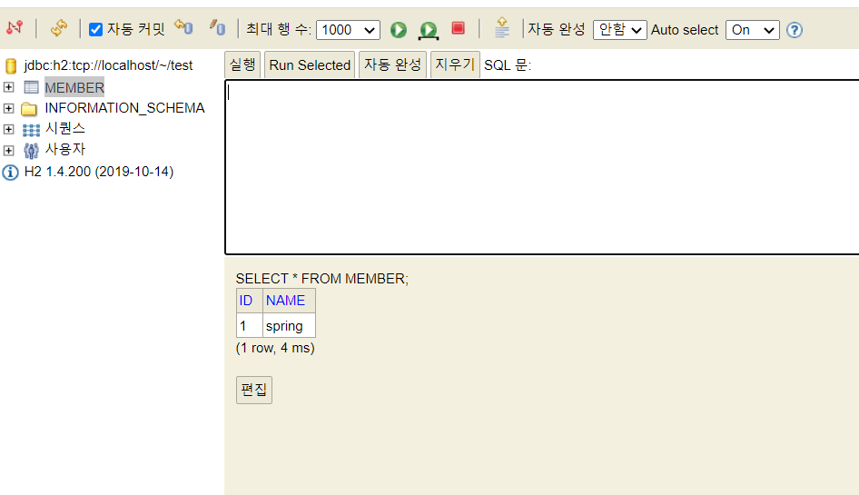859x495 pixels.
Task: Click the disconnect icon in toolbar
Action: pyautogui.click(x=15, y=27)
